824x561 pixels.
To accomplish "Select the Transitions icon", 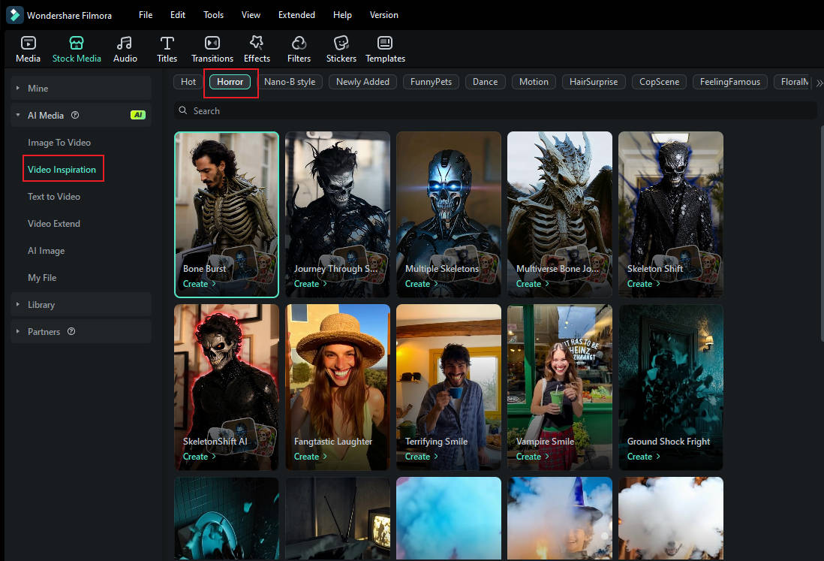I will pos(212,48).
